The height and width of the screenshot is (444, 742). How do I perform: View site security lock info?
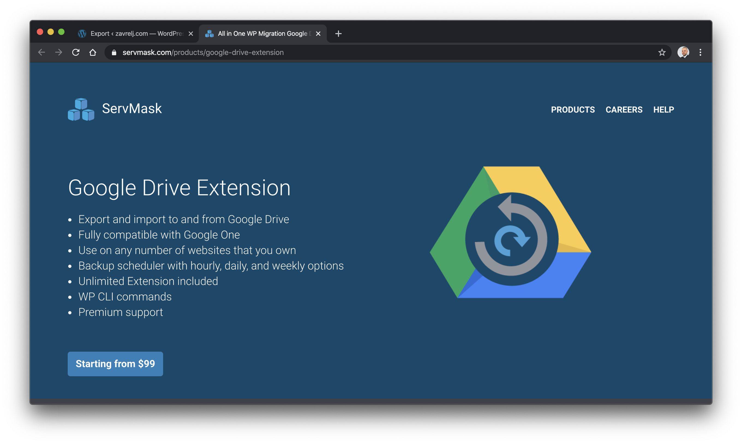click(x=114, y=53)
